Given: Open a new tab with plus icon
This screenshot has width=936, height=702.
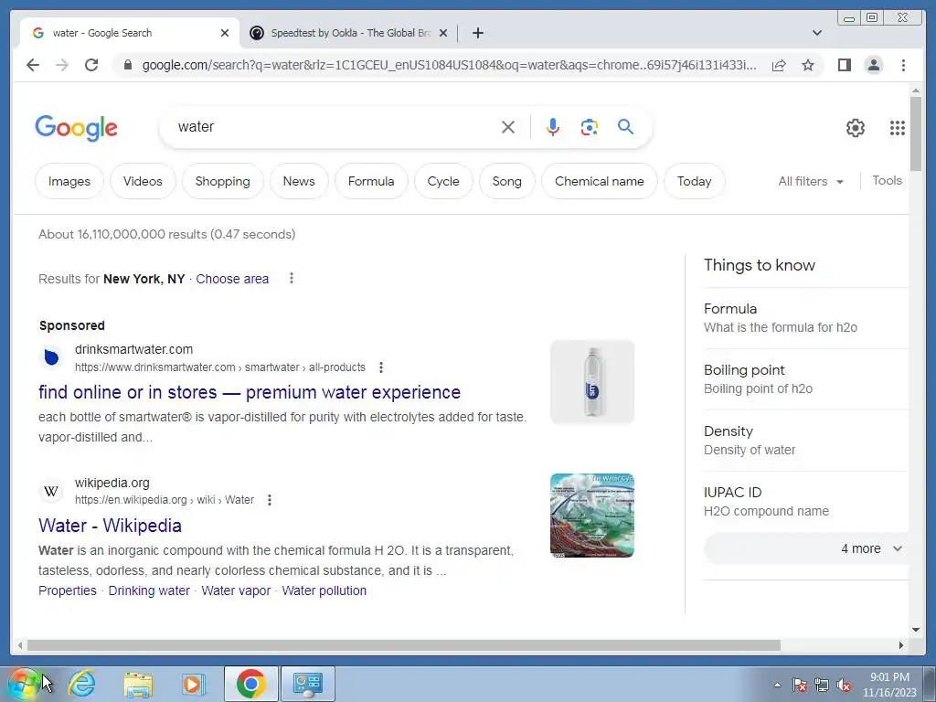Looking at the screenshot, I should tap(477, 33).
